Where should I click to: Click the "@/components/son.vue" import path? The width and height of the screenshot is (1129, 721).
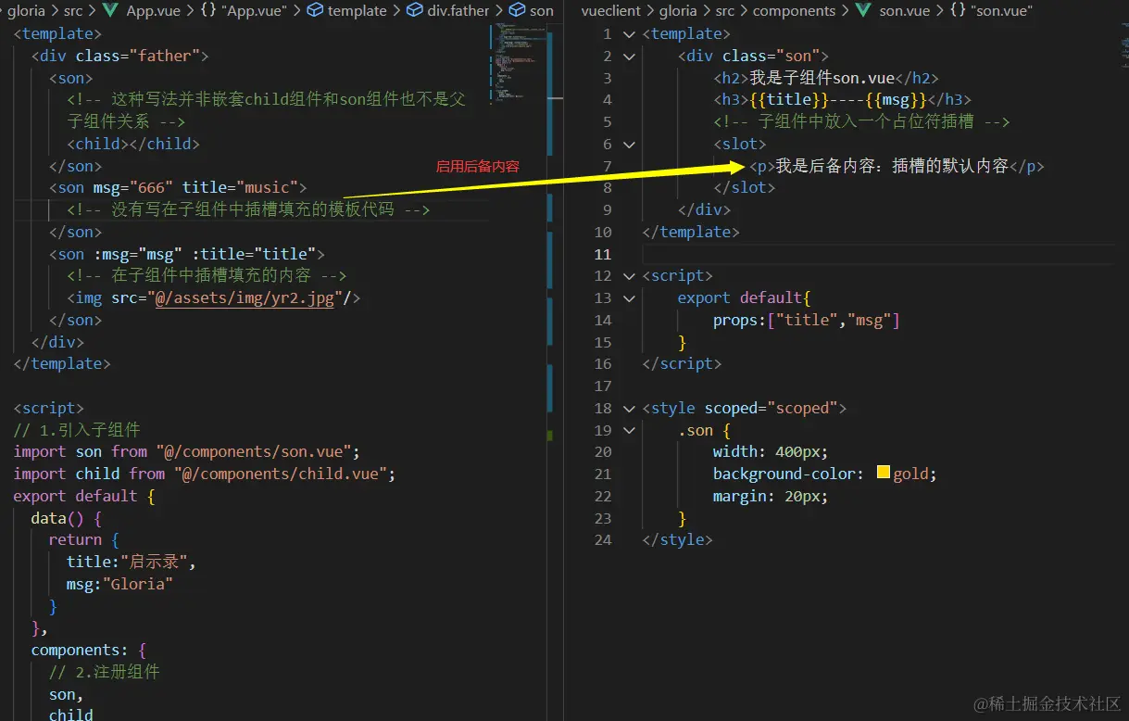pyautogui.click(x=254, y=451)
